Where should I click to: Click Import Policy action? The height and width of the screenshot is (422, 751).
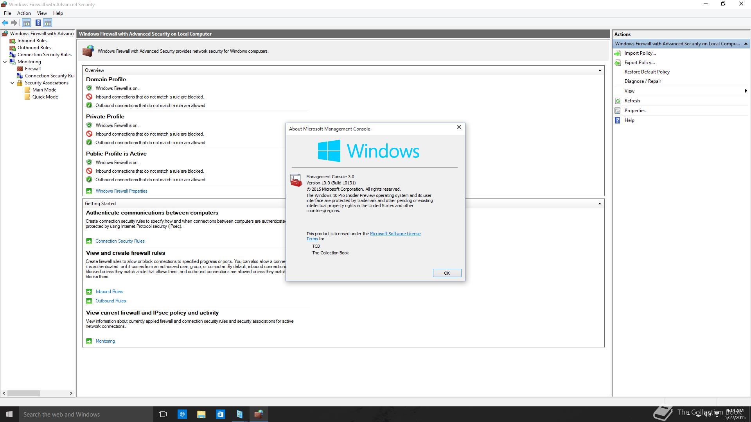click(640, 53)
